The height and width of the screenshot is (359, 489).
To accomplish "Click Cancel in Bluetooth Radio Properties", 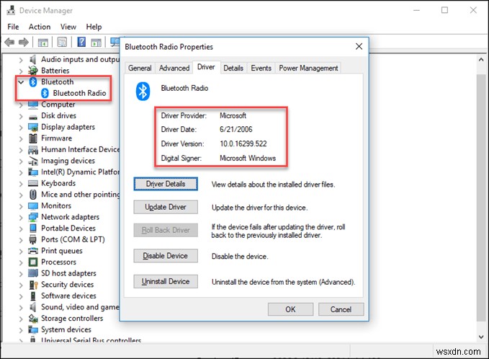I will [x=341, y=309].
